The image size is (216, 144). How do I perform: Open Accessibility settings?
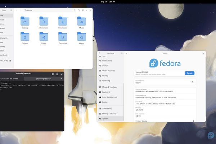[111, 109]
